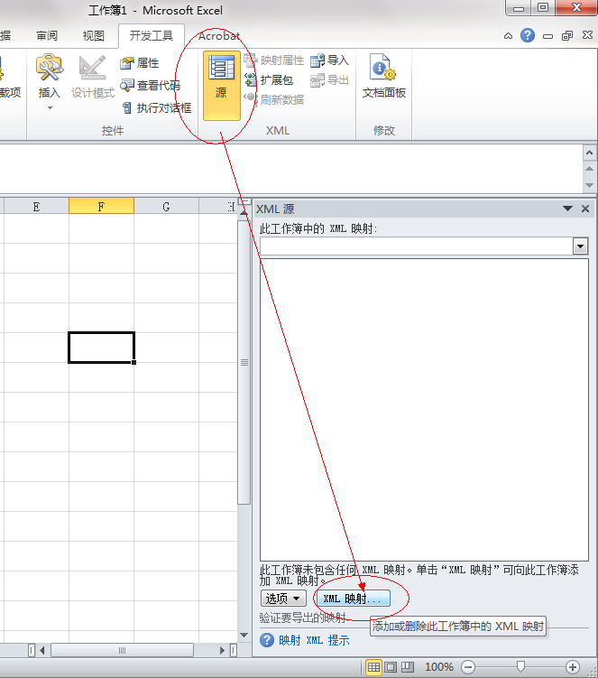Open XML 源 pane options arrow

567,209
